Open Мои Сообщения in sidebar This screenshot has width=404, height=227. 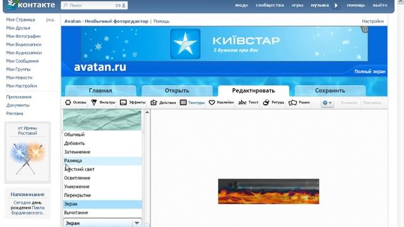point(23,61)
